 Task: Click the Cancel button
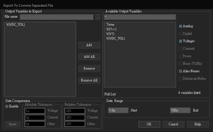point(174,124)
